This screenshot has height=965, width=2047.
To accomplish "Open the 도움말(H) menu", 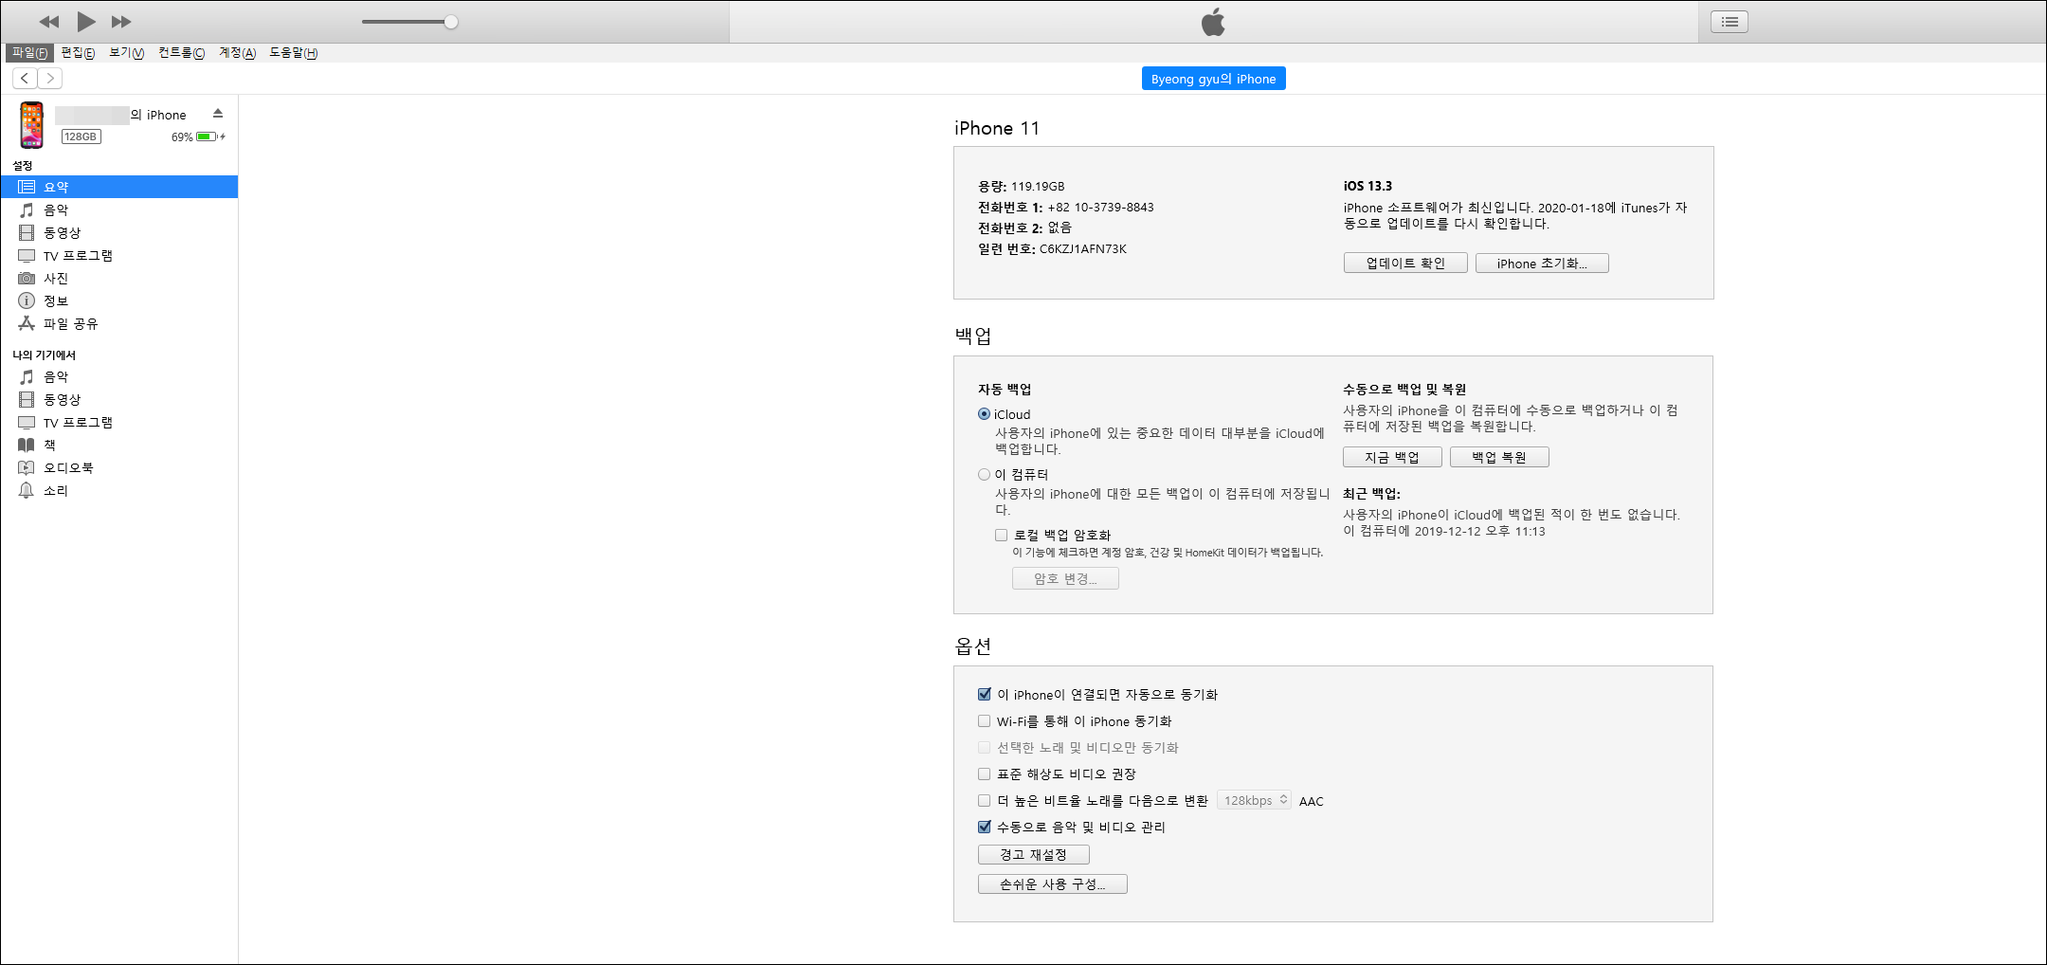I will [x=293, y=53].
